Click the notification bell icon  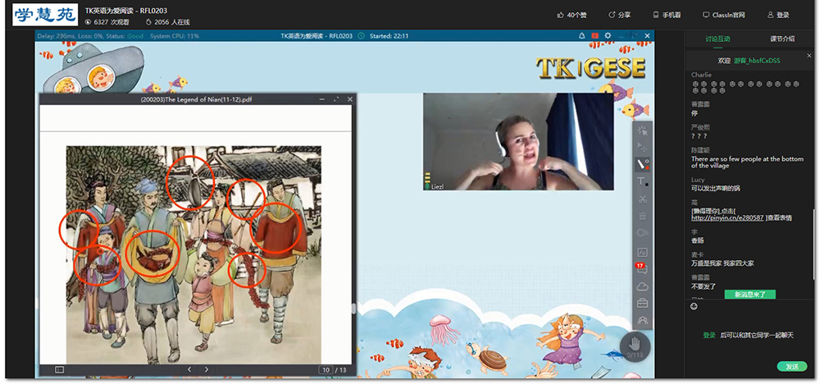(x=581, y=36)
